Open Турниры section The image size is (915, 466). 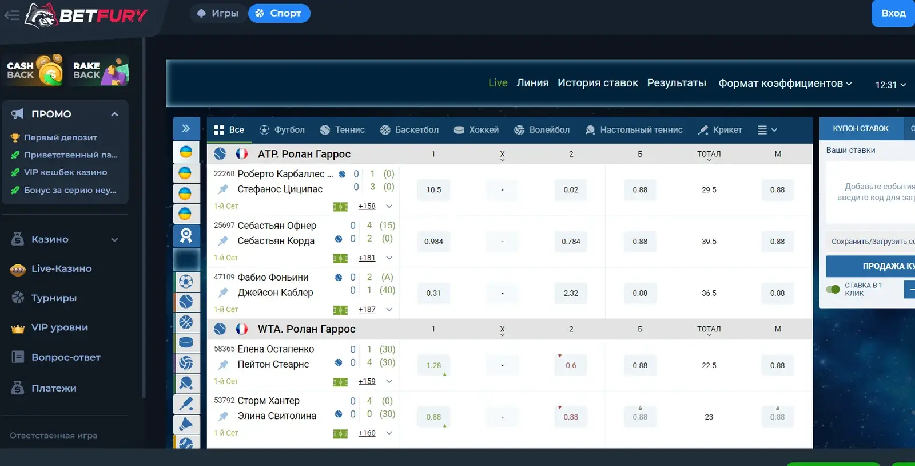click(54, 298)
